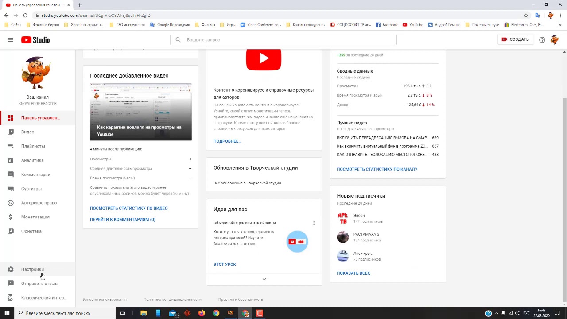567x319 pixels.
Task: Click ПОСМОТРЕТЬ СТАТИСТИКУ ПО ВИДЕО link
Action: coord(129,208)
